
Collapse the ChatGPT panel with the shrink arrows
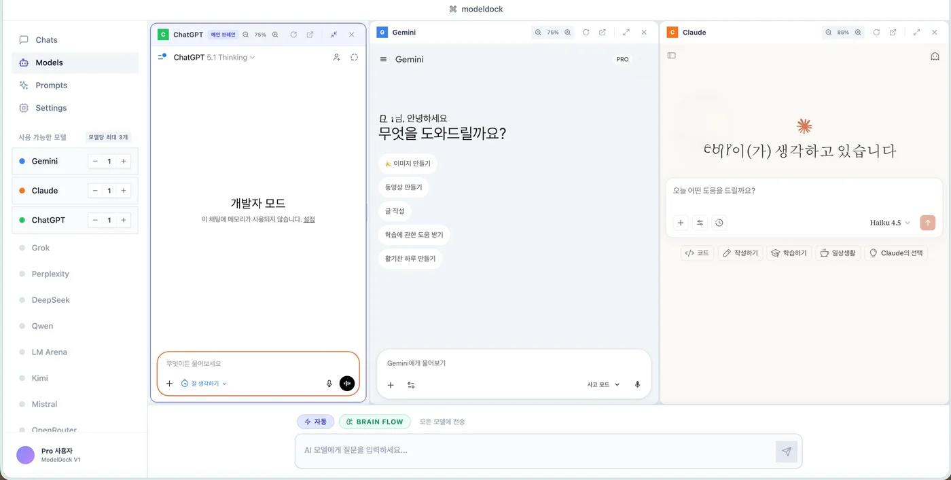coord(334,35)
